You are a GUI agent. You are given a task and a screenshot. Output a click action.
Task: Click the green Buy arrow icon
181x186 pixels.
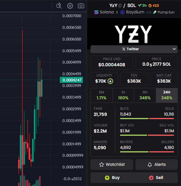coord(107,178)
